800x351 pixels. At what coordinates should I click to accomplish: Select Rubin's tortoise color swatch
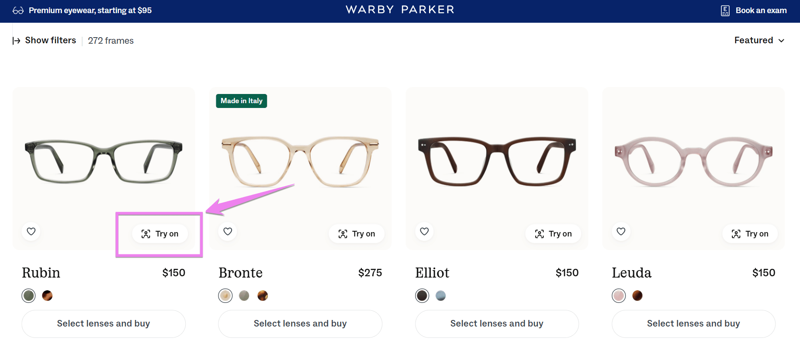coord(47,295)
